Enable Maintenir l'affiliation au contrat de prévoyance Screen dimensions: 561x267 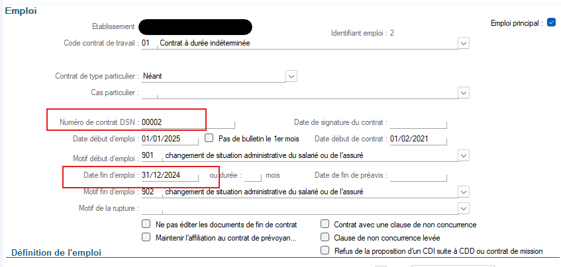pos(146,237)
